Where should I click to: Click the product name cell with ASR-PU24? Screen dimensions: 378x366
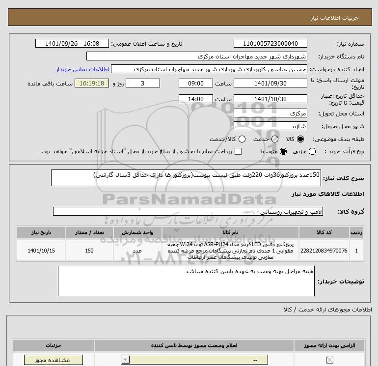(230, 251)
